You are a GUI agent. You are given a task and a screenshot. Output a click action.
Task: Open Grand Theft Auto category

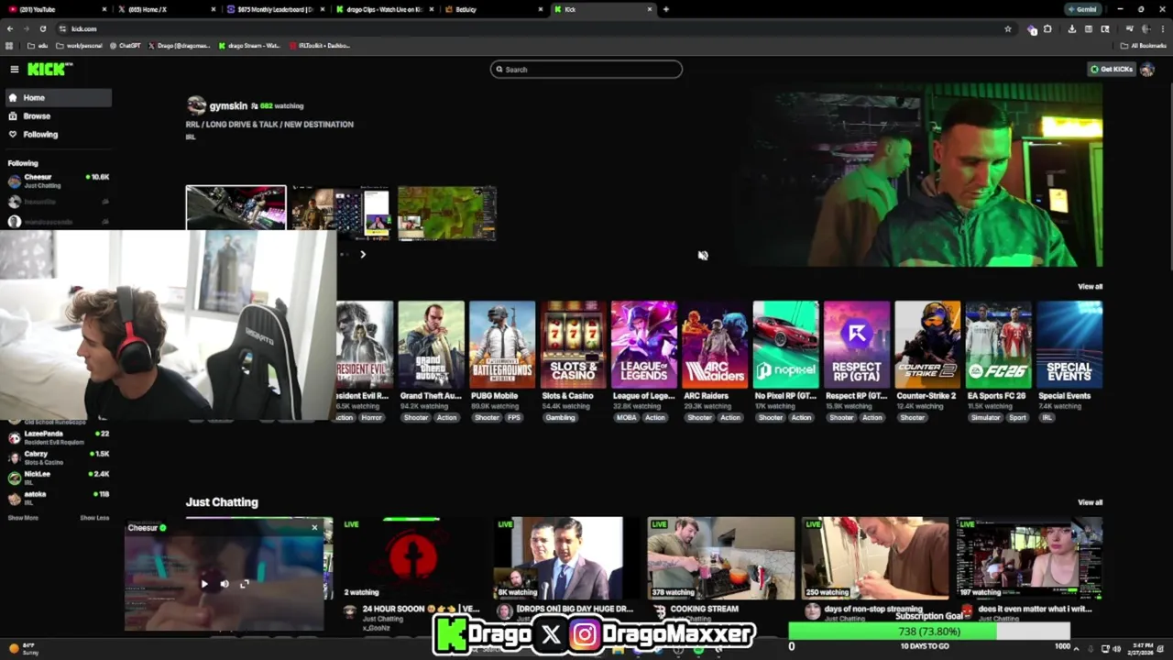tap(431, 345)
